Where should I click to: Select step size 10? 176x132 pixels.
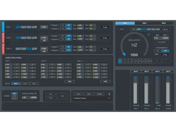(137, 61)
